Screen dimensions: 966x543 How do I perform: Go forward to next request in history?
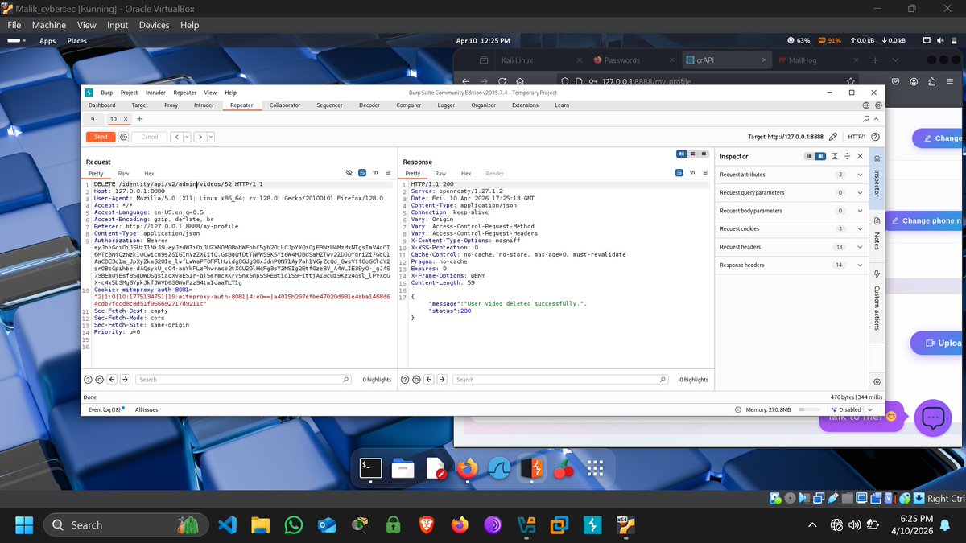click(200, 137)
